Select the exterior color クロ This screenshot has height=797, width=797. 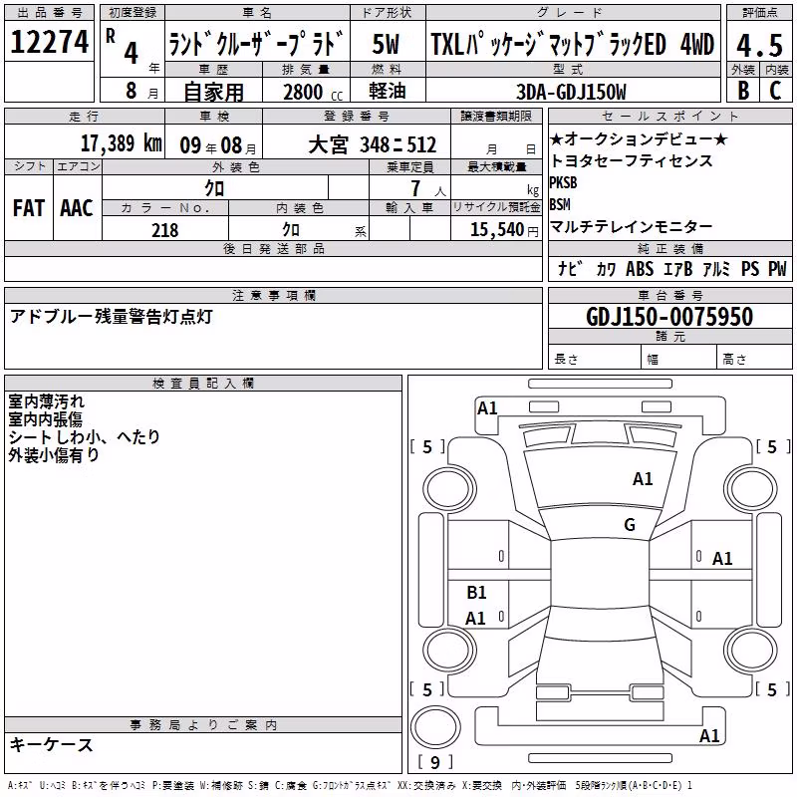point(214,188)
